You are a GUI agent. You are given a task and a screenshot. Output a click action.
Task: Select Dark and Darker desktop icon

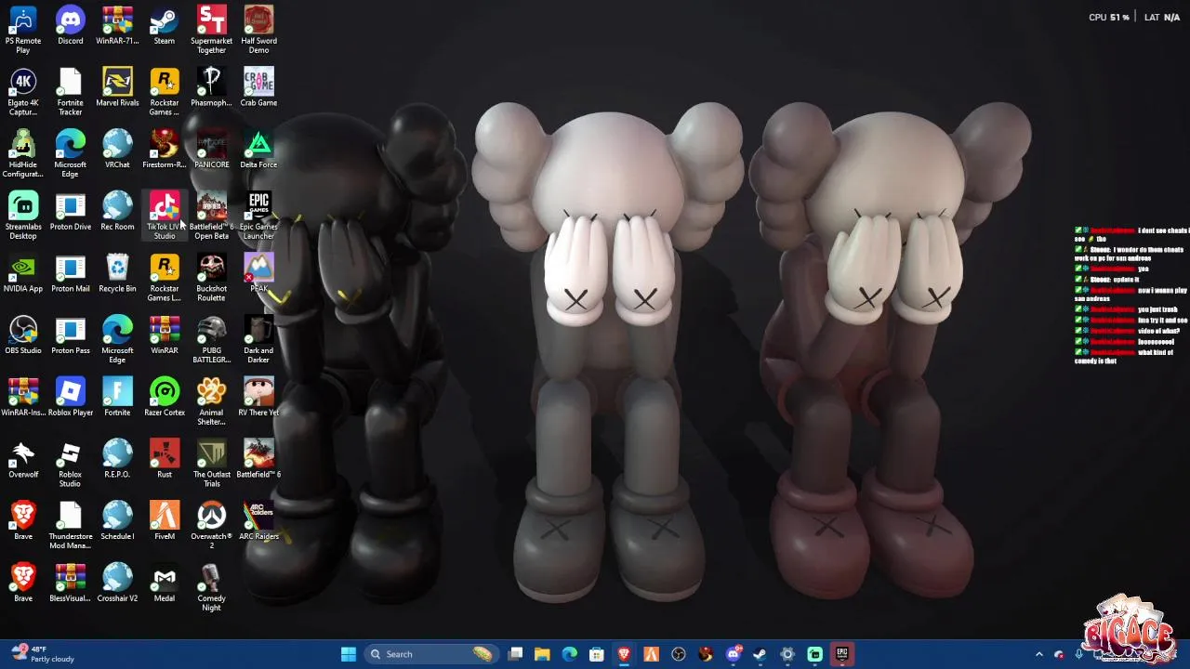pos(258,340)
